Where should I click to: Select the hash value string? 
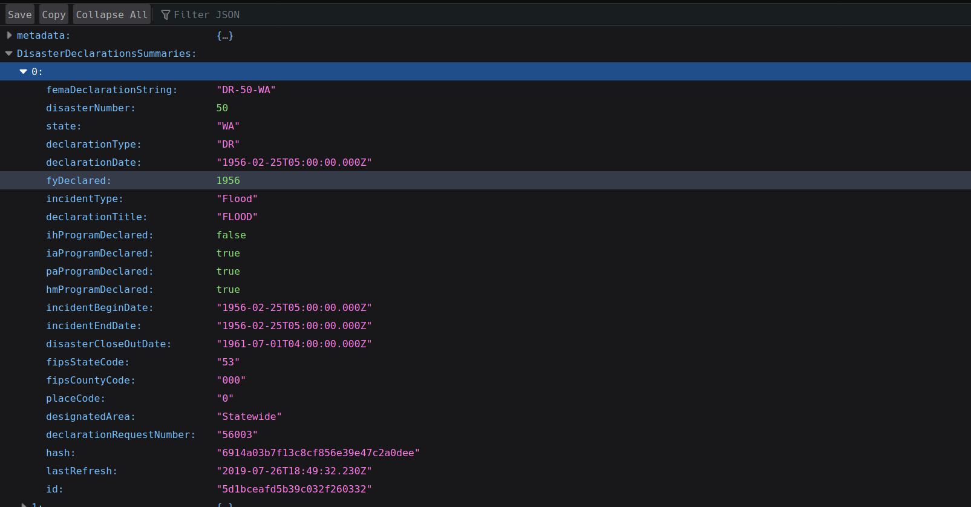[x=318, y=453]
